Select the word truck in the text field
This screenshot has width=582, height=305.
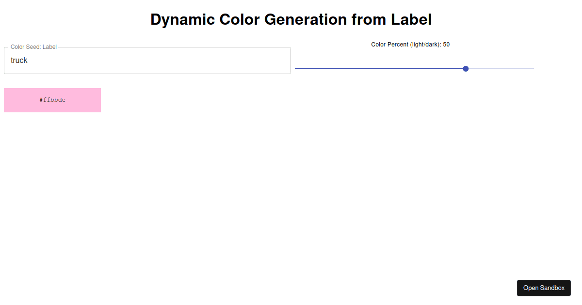(19, 60)
